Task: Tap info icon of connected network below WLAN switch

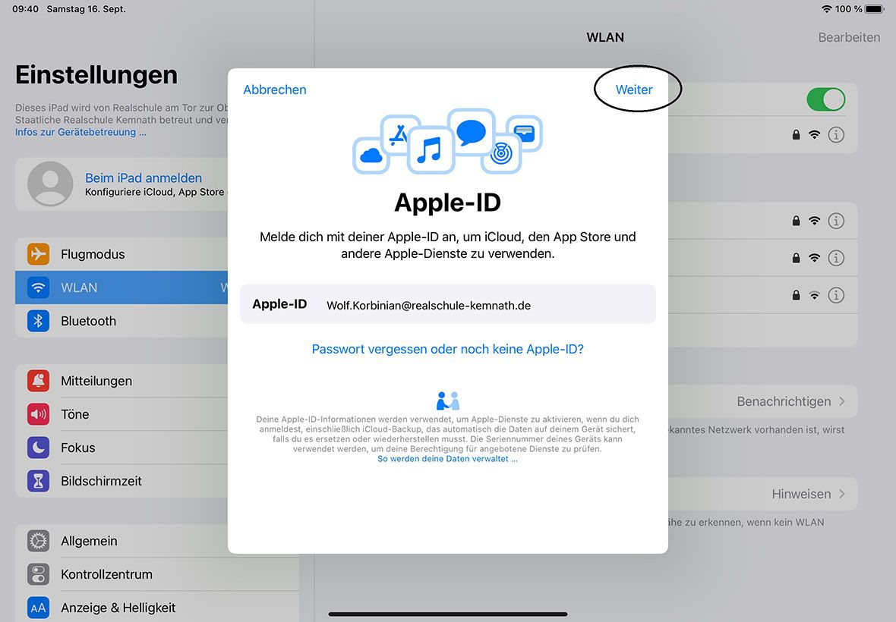Action: click(836, 135)
